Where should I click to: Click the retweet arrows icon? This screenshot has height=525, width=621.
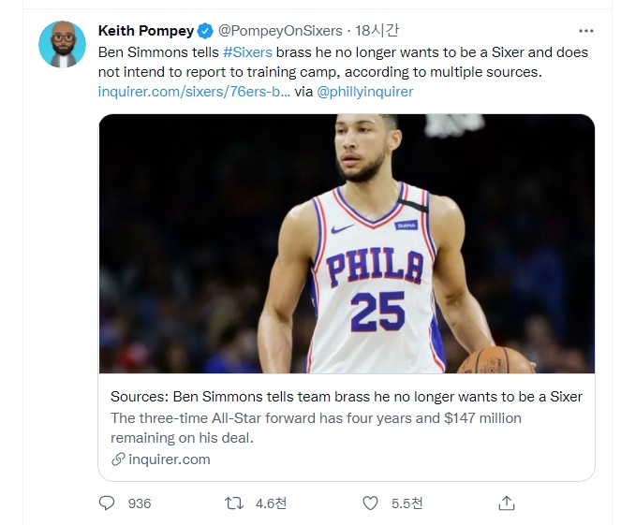click(234, 503)
